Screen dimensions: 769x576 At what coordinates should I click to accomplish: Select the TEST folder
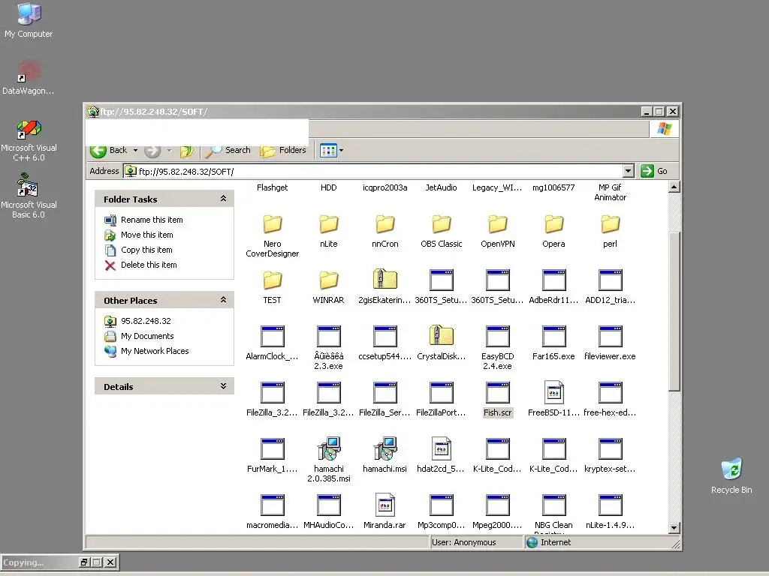[x=272, y=287]
